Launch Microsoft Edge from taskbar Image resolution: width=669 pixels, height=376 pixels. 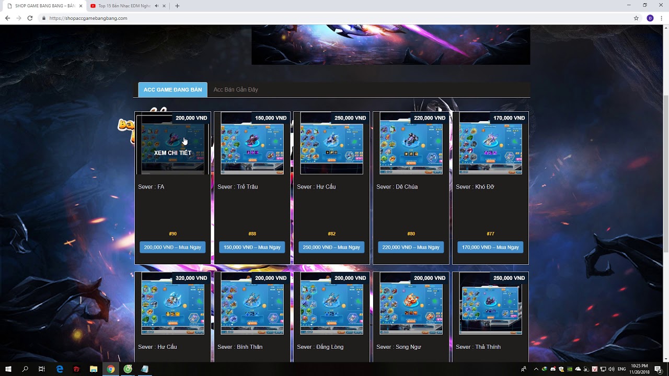[60, 369]
